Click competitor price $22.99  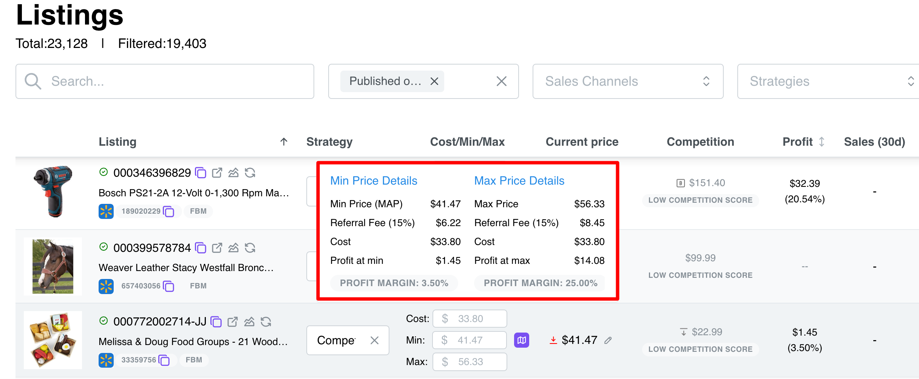[707, 332]
